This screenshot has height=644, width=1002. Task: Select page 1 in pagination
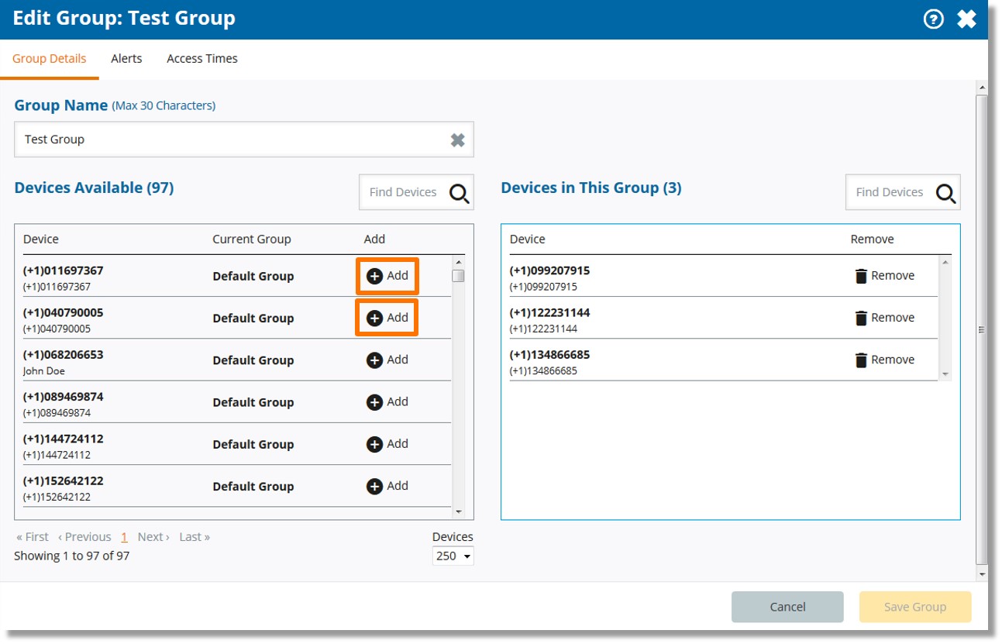[124, 537]
